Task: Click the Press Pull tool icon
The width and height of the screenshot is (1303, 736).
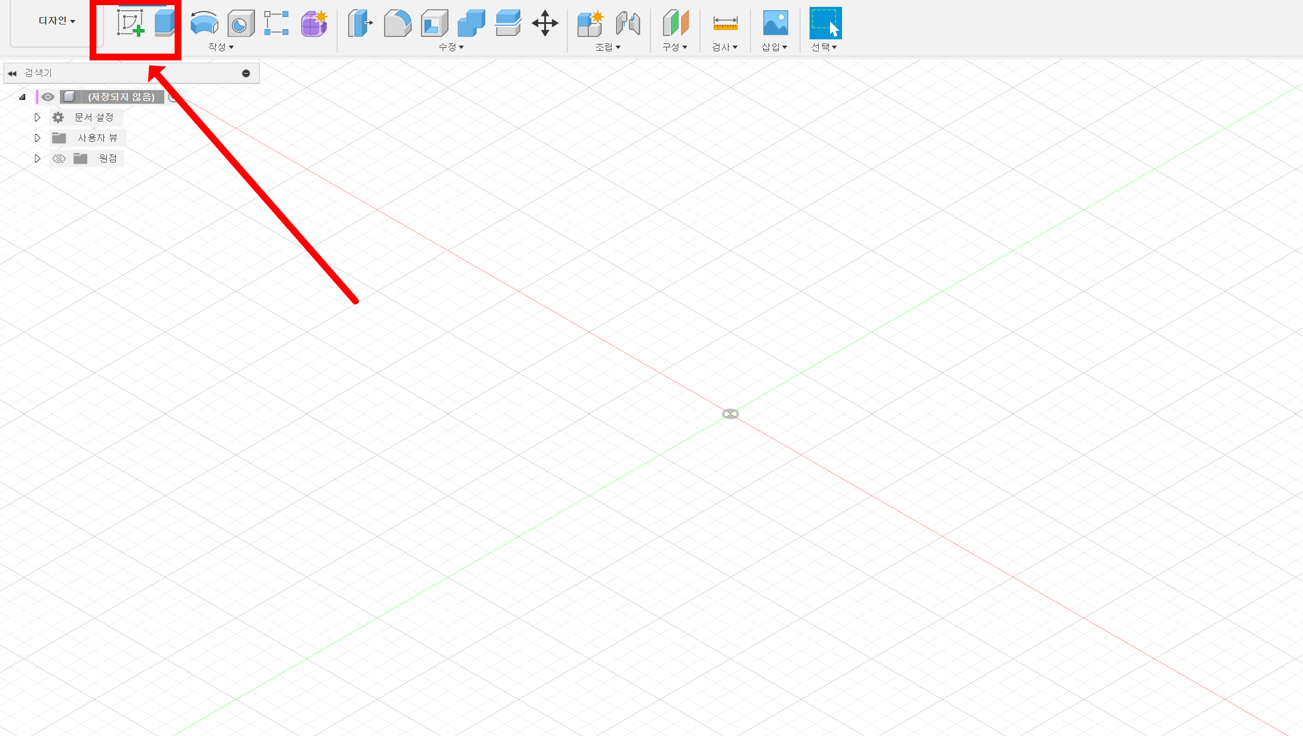Action: pos(359,24)
